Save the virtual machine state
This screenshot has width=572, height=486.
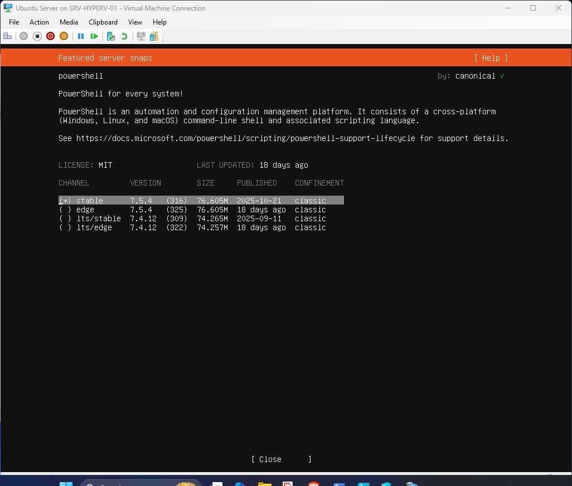[x=64, y=36]
